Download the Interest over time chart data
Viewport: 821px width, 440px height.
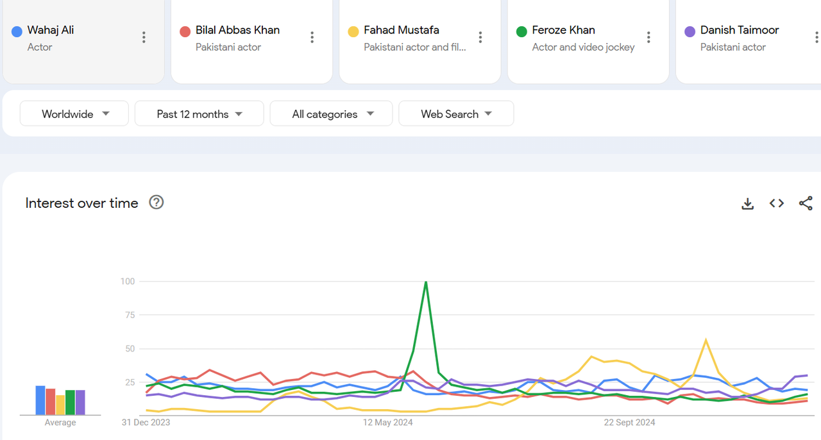(747, 203)
